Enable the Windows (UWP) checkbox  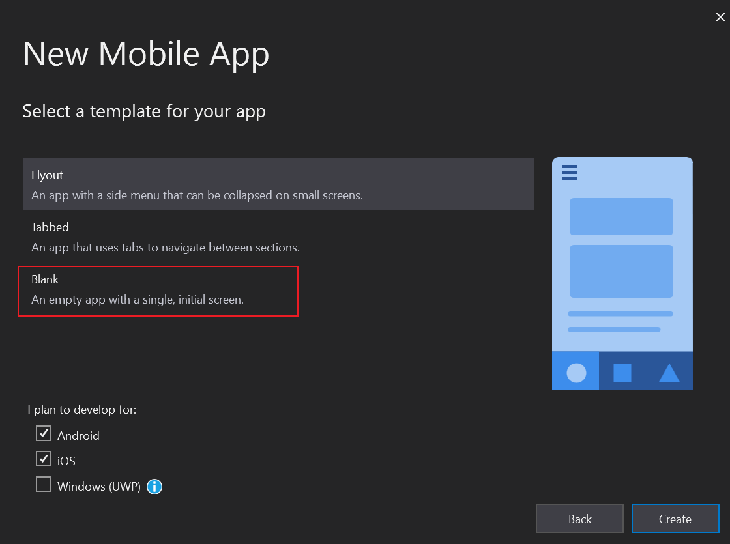(43, 483)
